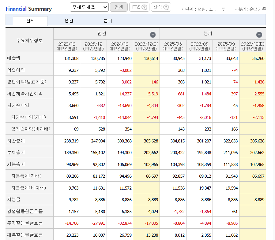Click the -882 net income value
The width and height of the screenshot is (275, 240).
pos(101,105)
